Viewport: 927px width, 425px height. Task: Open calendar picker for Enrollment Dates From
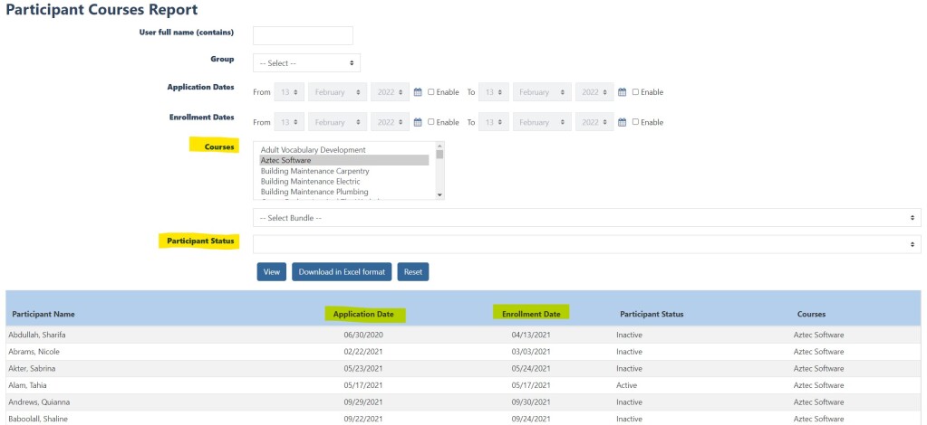coord(418,122)
